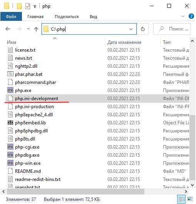Click the Поиск search box

172,29
